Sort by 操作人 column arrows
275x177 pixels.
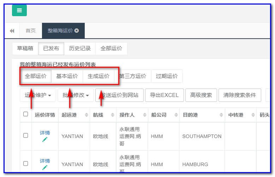point(145,115)
